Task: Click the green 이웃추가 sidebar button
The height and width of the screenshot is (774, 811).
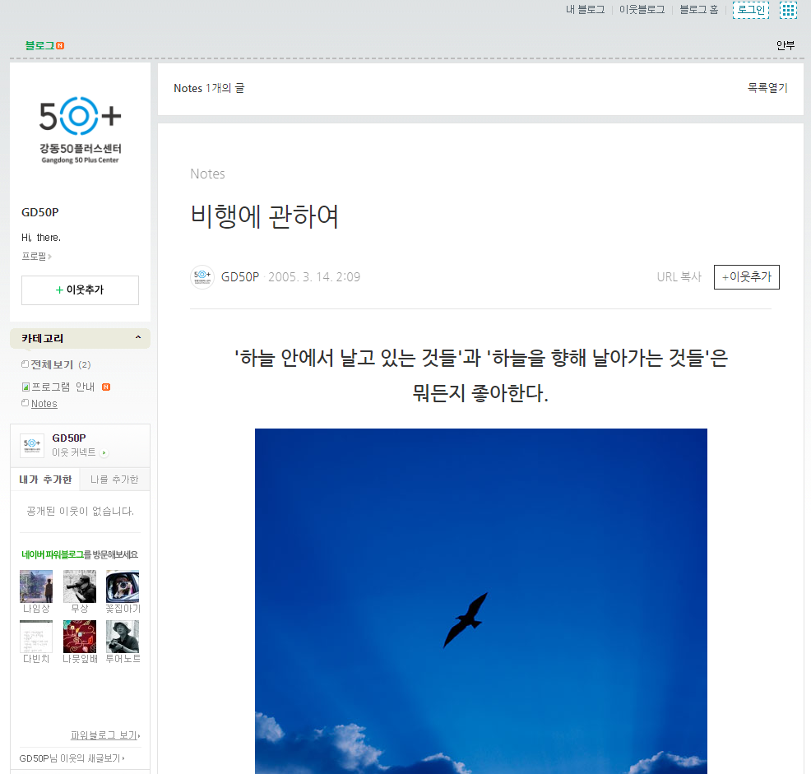Action: tap(80, 290)
